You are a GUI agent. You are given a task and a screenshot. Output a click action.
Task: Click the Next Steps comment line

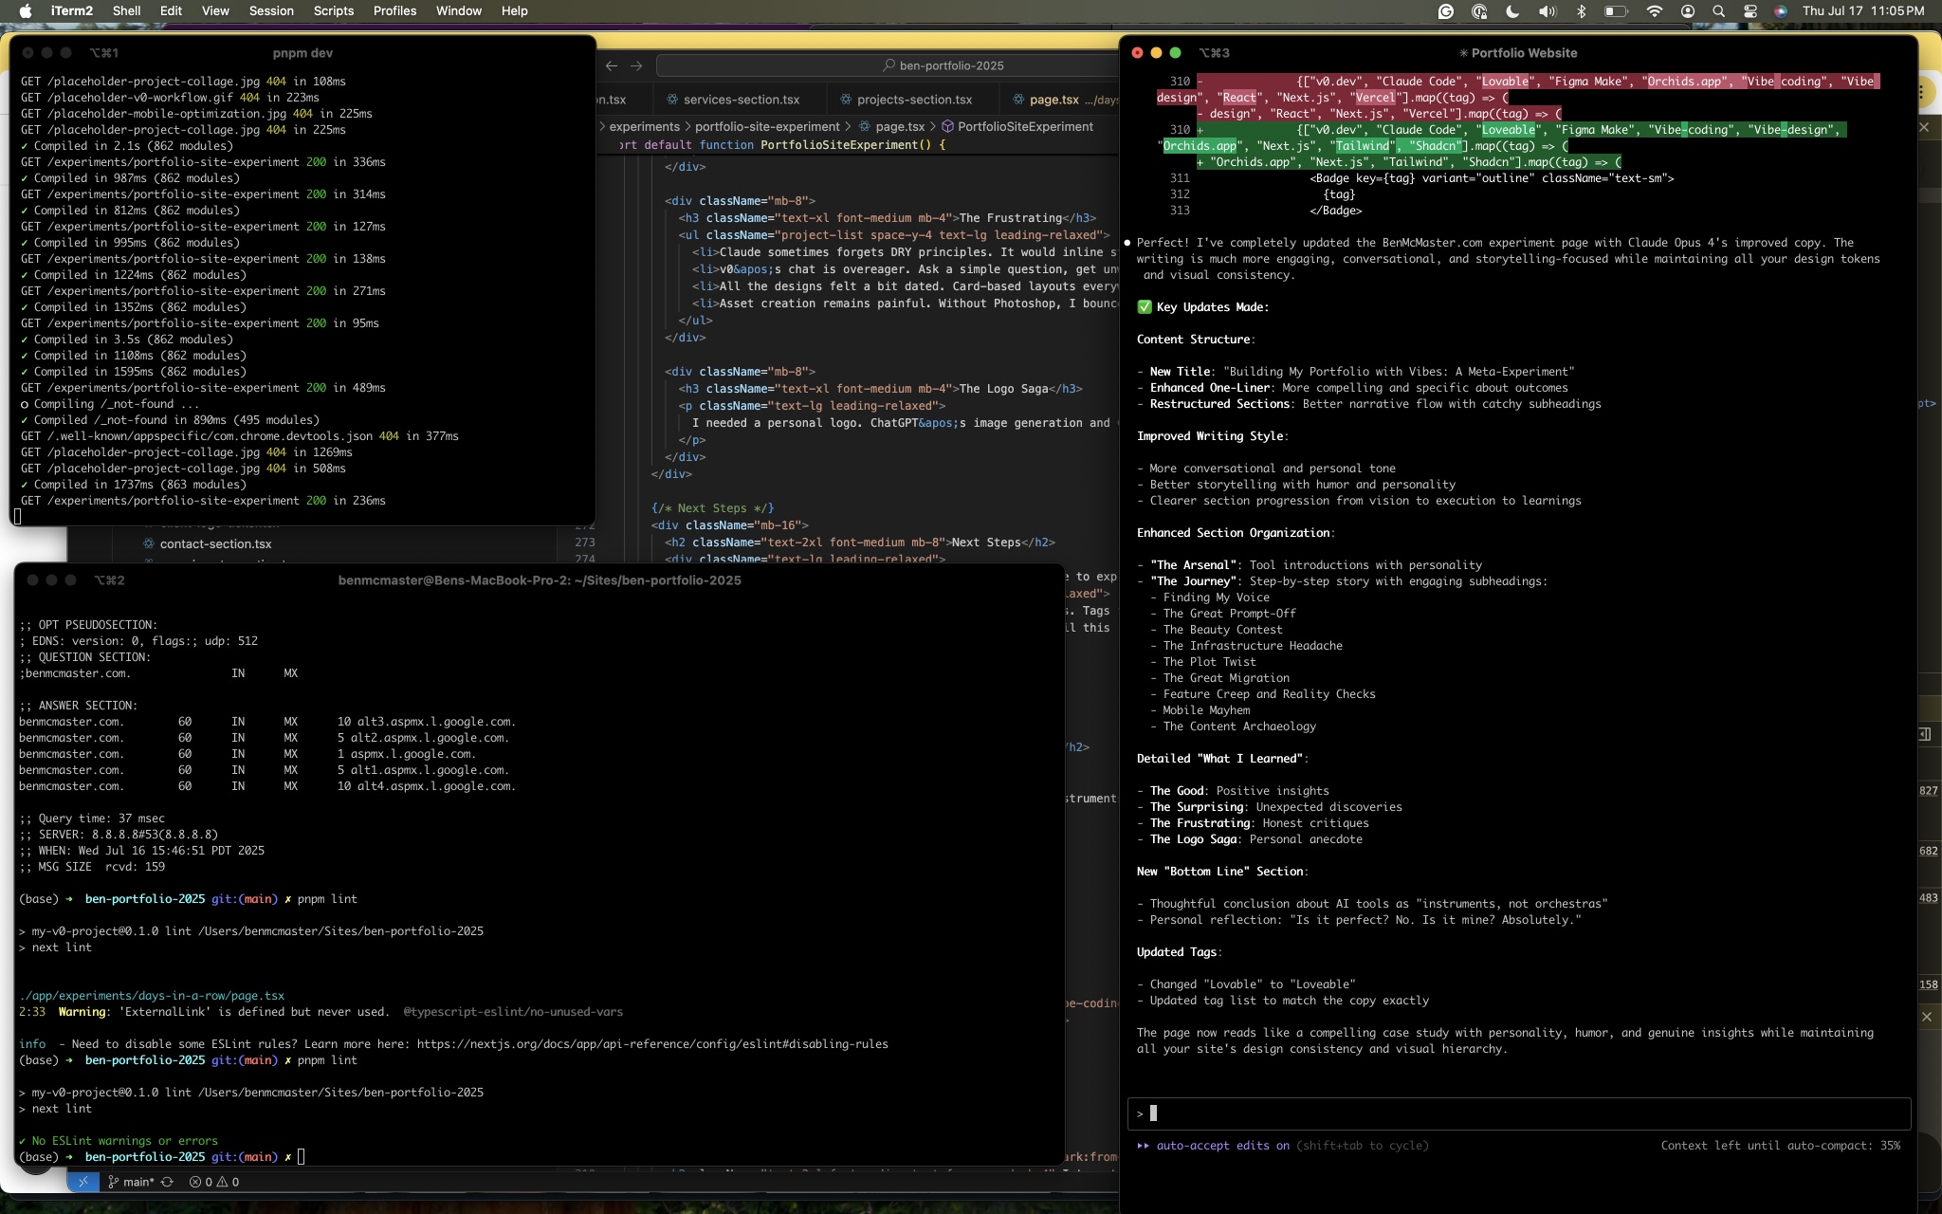click(713, 508)
